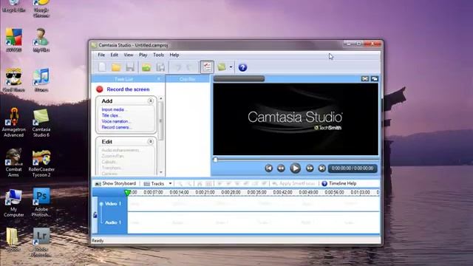The height and width of the screenshot is (266, 473).
Task: Click the Import media link
Action: click(113, 109)
